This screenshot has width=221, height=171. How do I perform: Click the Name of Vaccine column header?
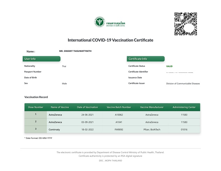click(x=60, y=107)
